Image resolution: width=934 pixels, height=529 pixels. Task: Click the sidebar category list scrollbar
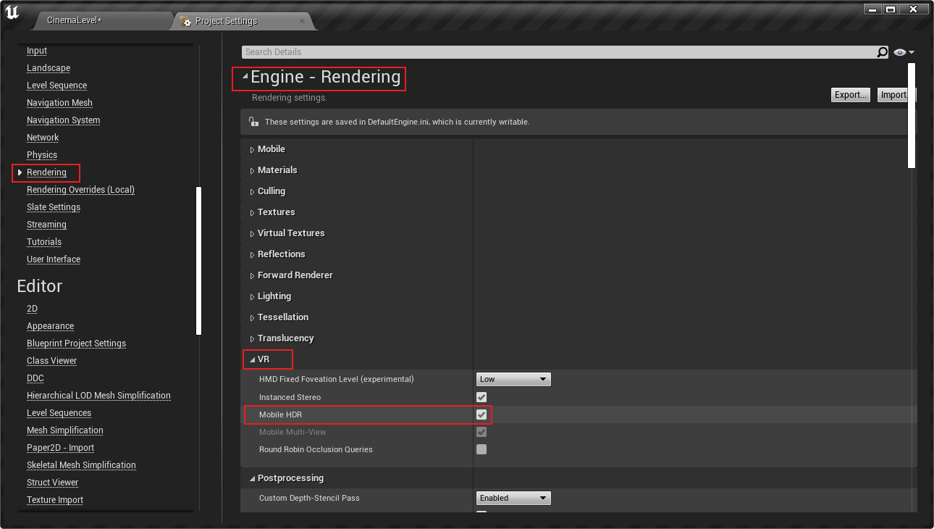[x=199, y=261]
